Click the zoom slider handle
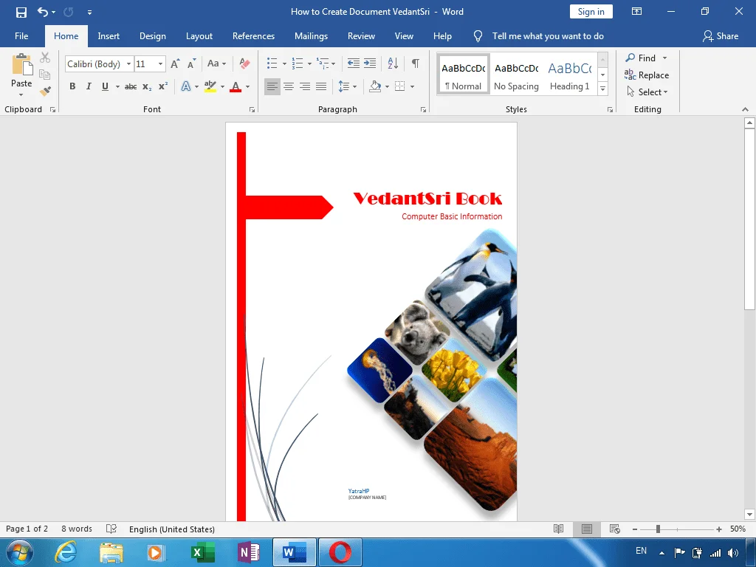Viewport: 756px width, 567px height. point(658,529)
